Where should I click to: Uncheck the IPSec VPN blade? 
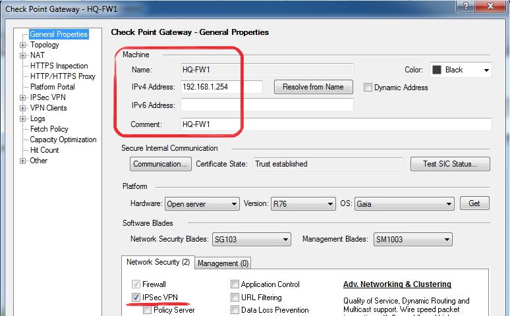point(136,297)
